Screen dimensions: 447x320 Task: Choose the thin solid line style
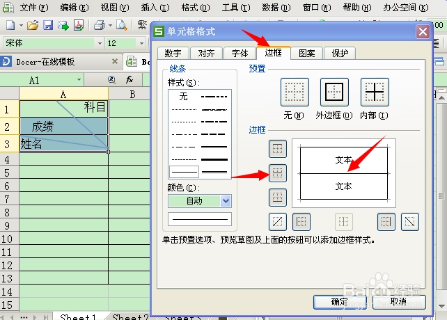(x=184, y=172)
